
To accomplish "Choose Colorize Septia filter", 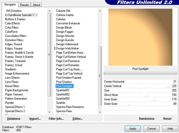I will (x=65, y=15).
